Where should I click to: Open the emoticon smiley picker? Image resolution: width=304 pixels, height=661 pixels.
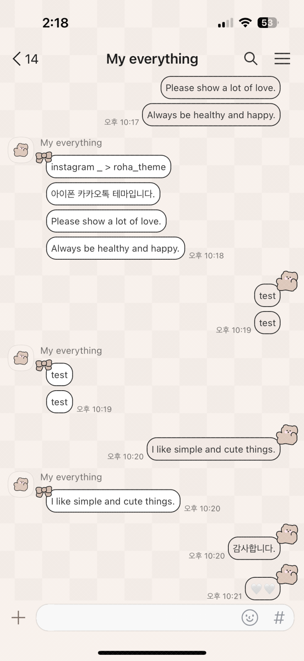pos(250,617)
